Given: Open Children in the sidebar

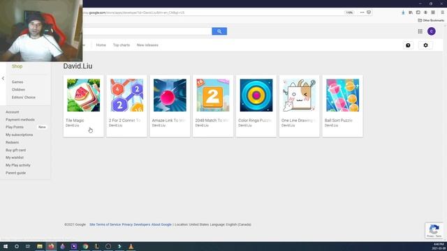Looking at the screenshot, I should [x=18, y=90].
